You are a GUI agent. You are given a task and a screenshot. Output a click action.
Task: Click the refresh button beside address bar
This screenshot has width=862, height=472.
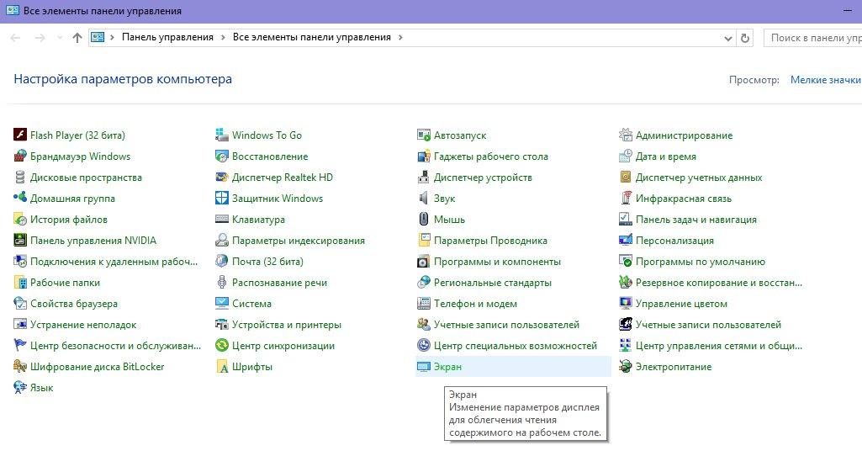click(x=744, y=38)
